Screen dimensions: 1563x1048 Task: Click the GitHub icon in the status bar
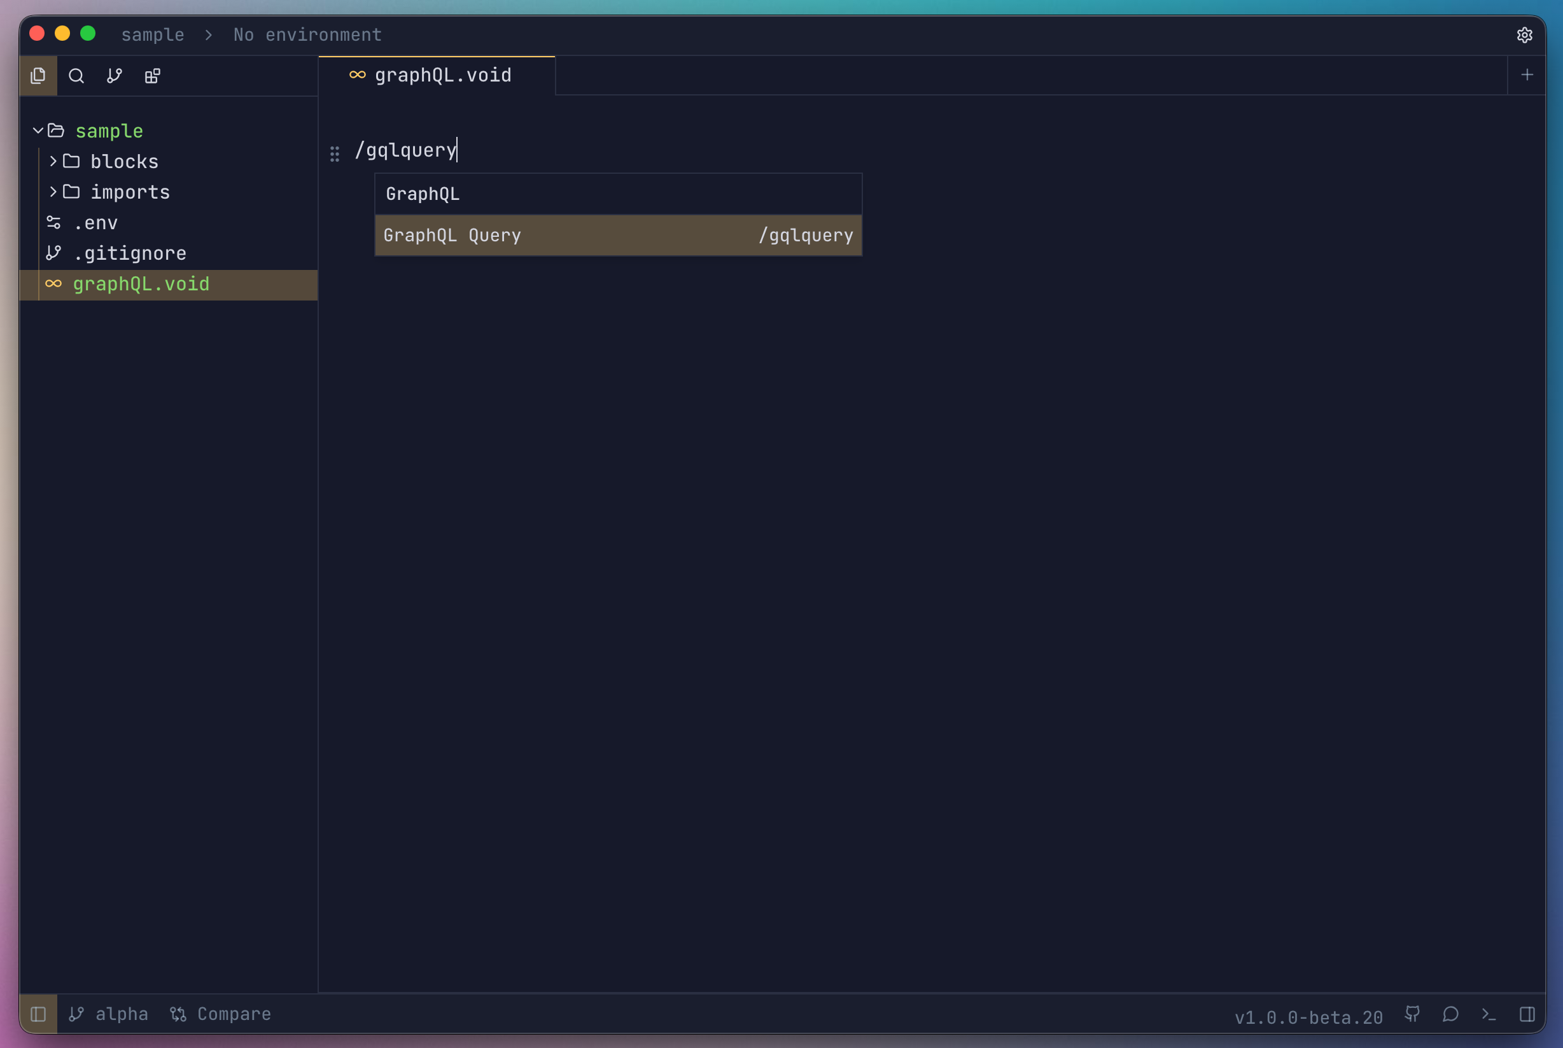[1413, 1014]
